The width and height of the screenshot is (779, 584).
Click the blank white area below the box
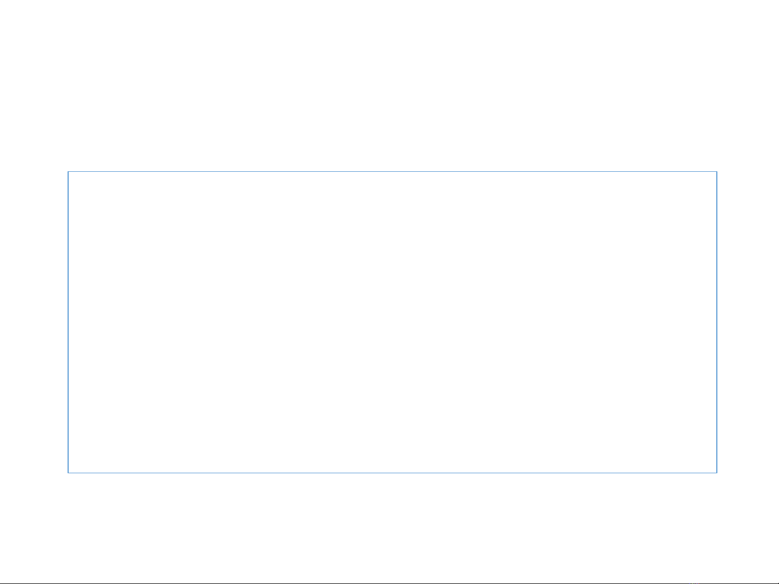[x=389, y=527]
